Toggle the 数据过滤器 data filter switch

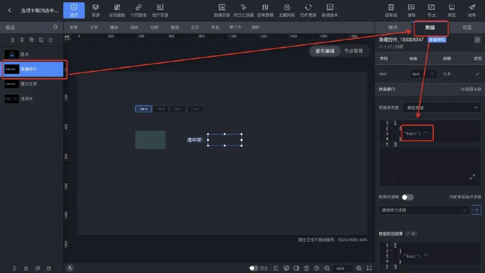pos(407,197)
